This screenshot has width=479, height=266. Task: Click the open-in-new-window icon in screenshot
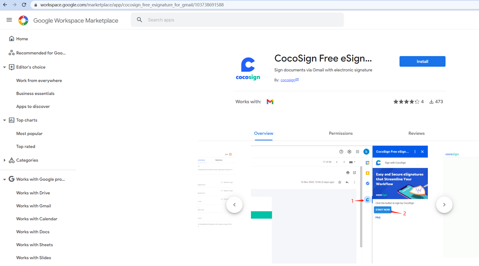coord(354,173)
